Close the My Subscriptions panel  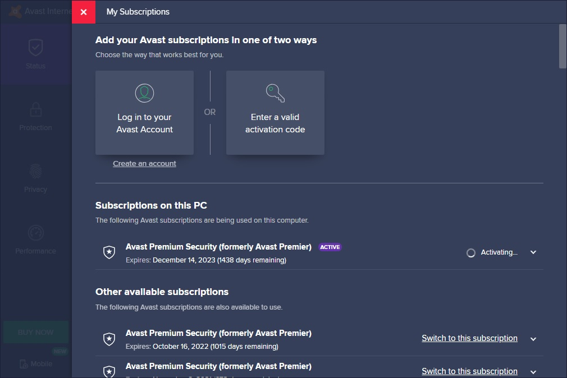(x=84, y=12)
